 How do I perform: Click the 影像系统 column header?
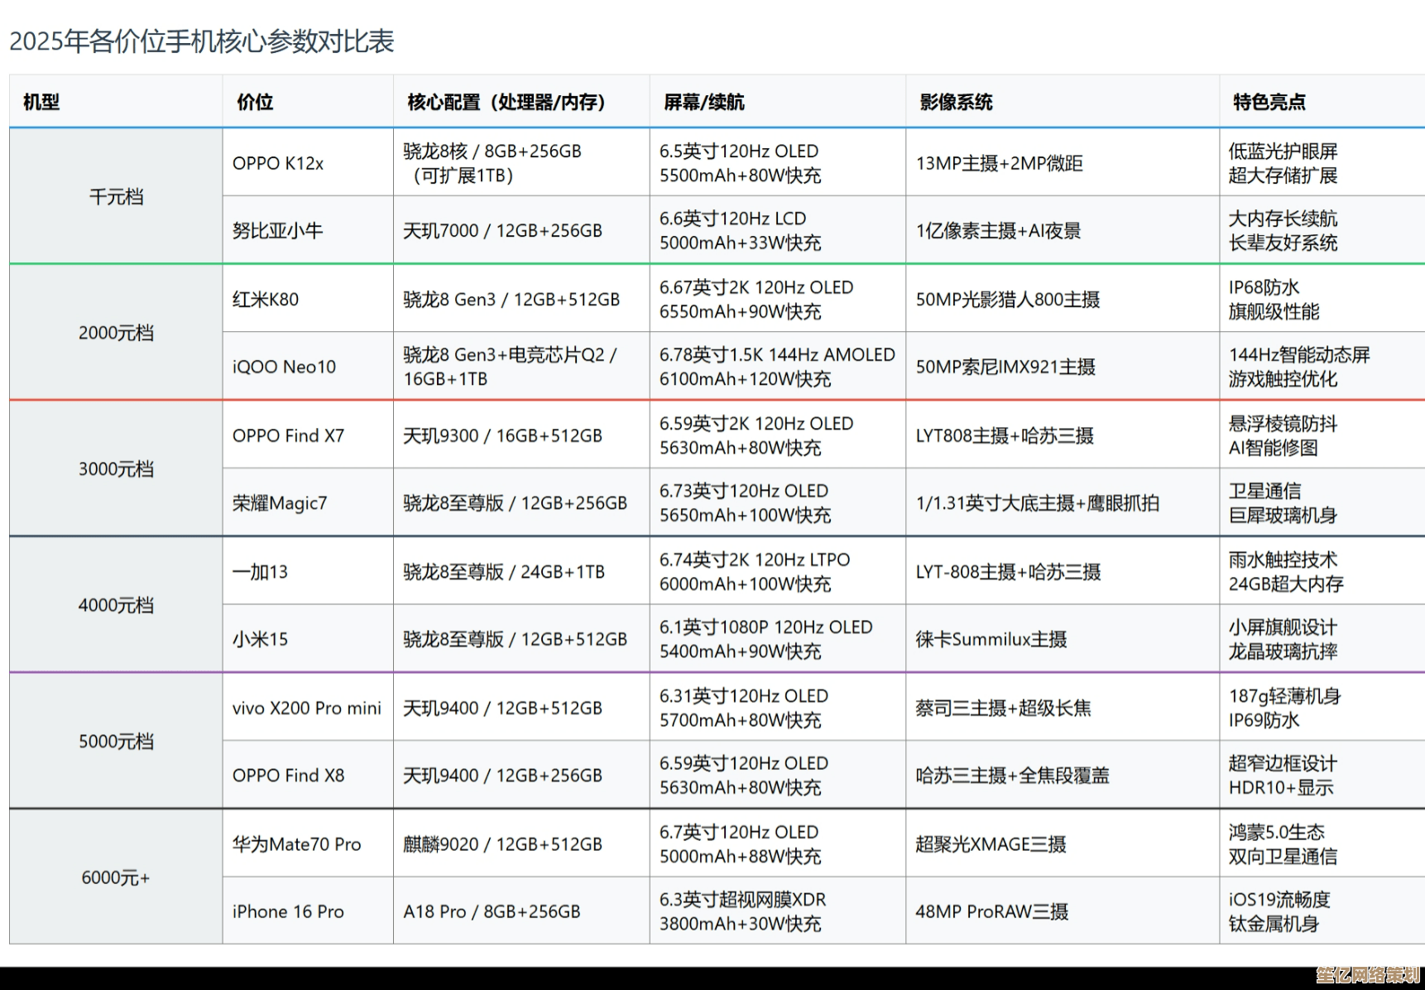1063,102
